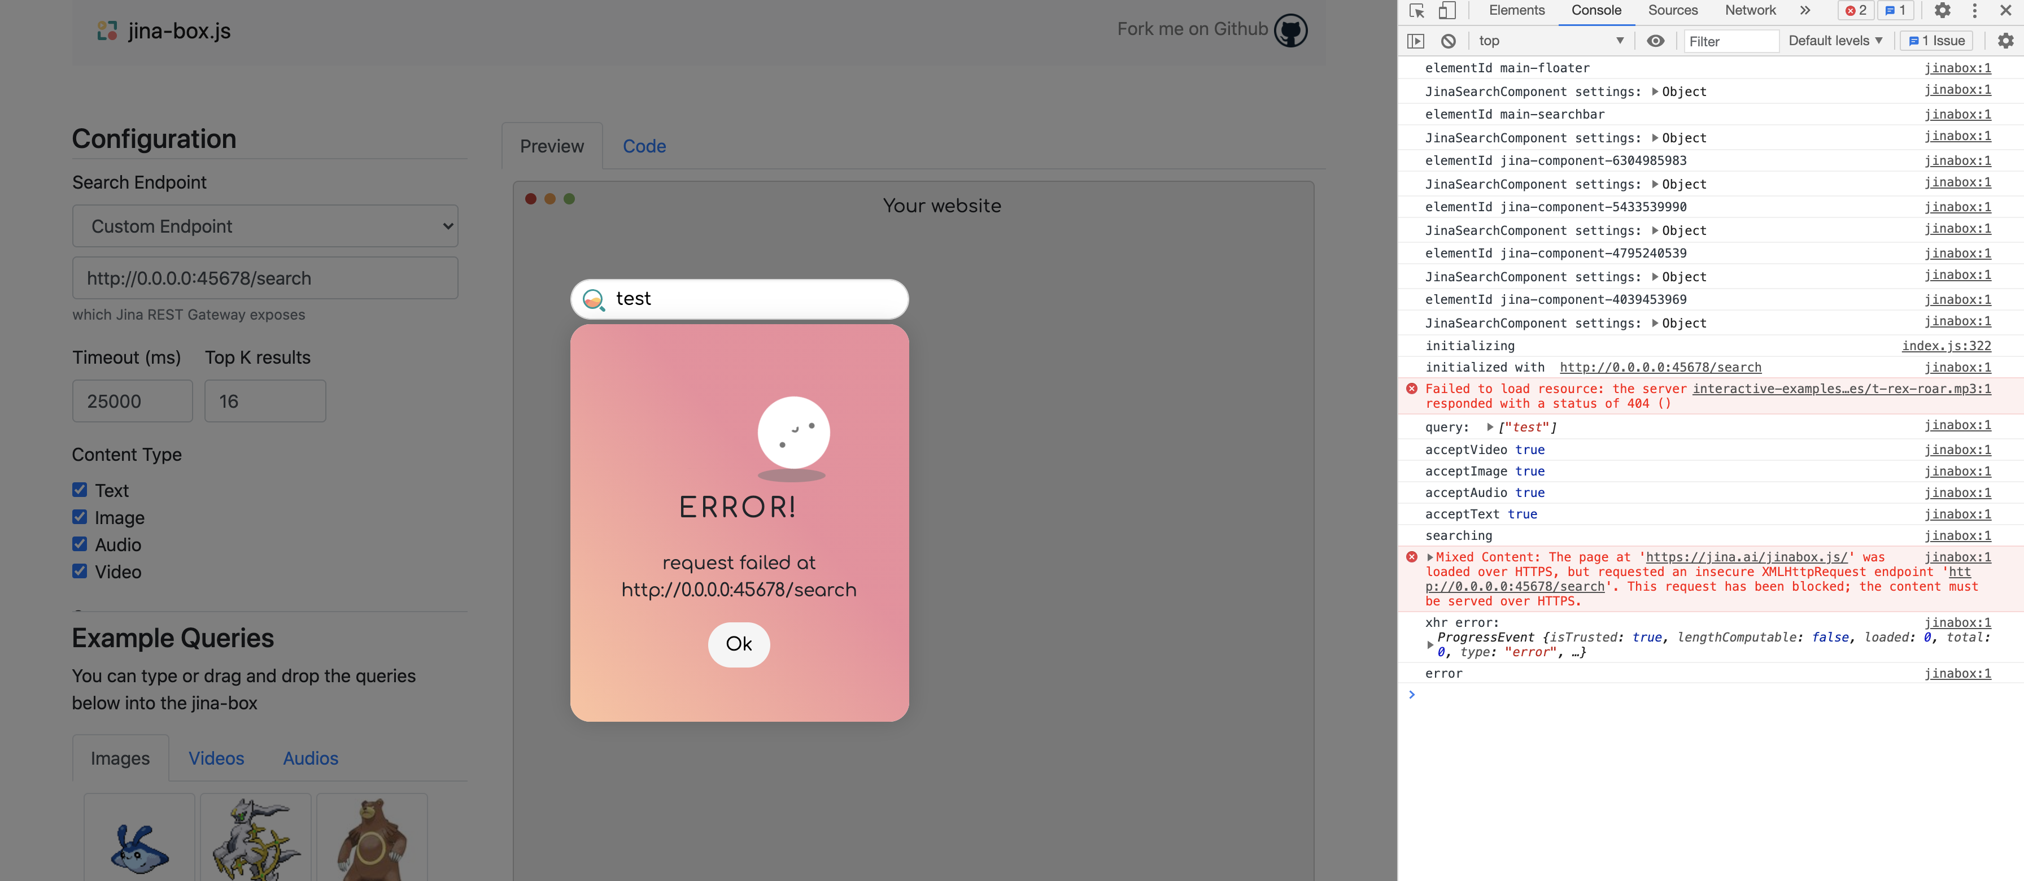Open the Elements tab in DevTools
2024x881 pixels.
[1516, 10]
